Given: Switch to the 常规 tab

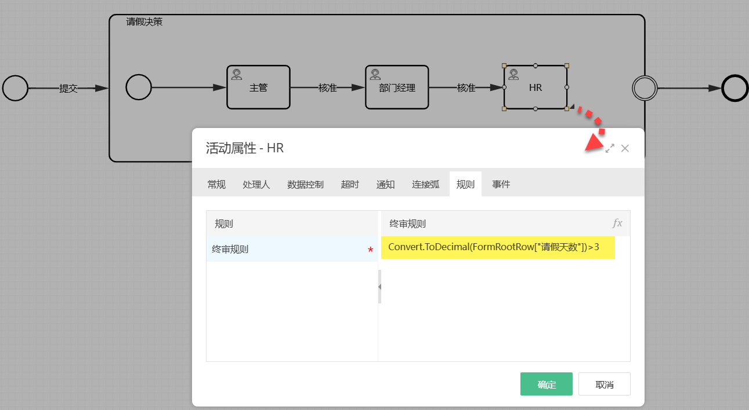Looking at the screenshot, I should (216, 184).
